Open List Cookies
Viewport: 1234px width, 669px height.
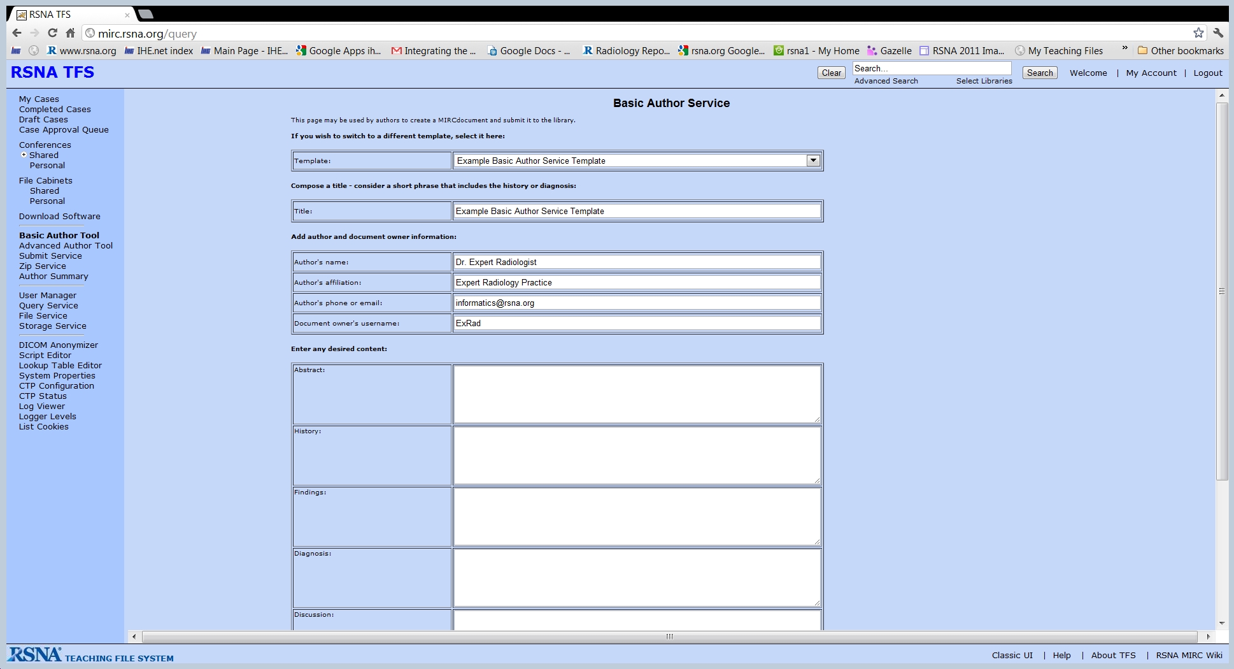44,427
